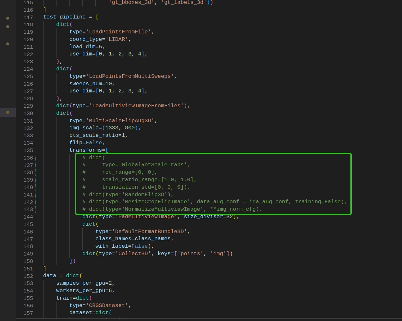This screenshot has width=402, height=321.
Task: Click the gutter next to line 144 to set breakpoint
Action: 7,217
